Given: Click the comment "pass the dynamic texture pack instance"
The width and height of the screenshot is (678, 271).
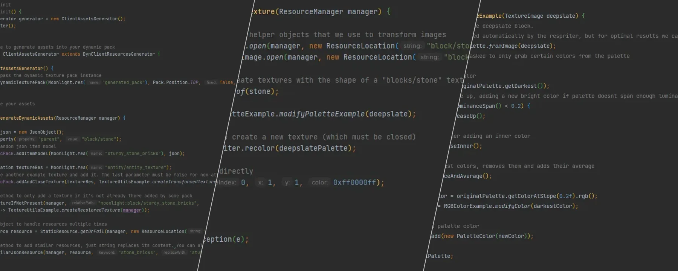Looking at the screenshot, I should point(51,76).
